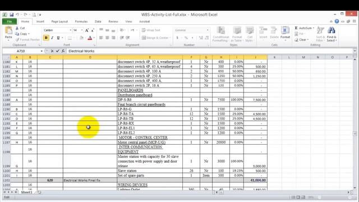Select cell with MOTOR - CONTROL CENTER

click(x=150, y=137)
